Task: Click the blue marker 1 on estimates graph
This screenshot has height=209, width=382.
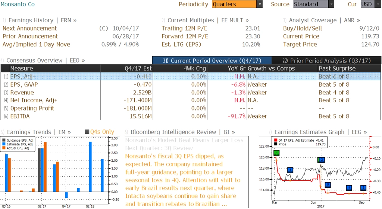Action: 349,188
